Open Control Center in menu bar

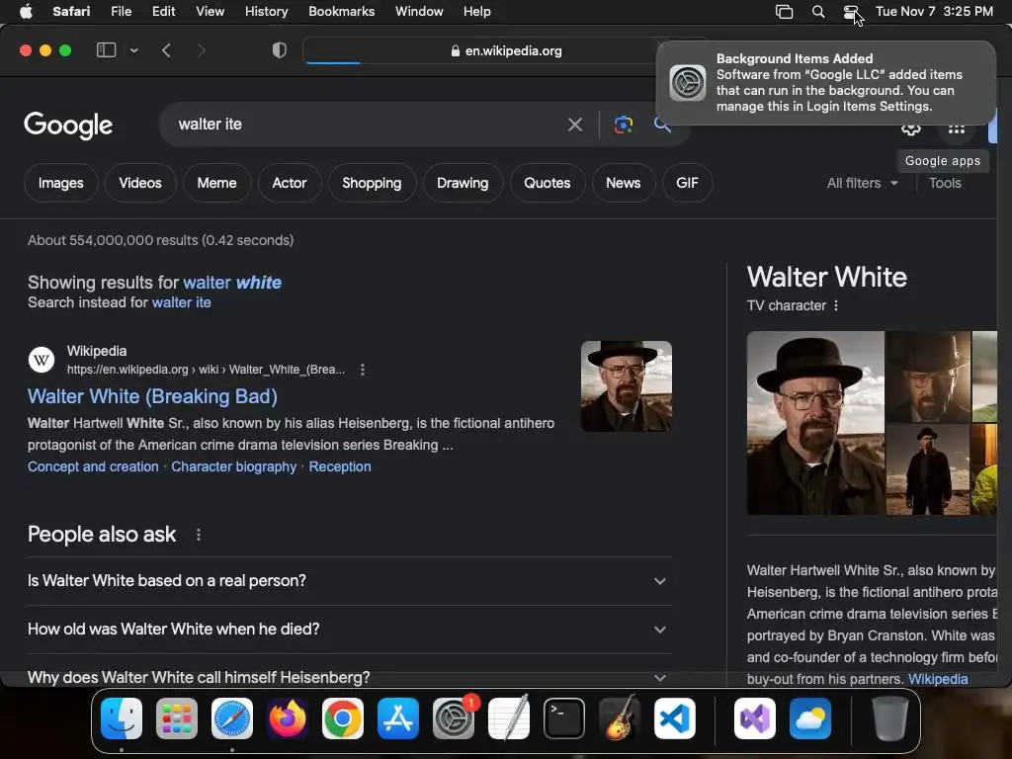coord(851,12)
